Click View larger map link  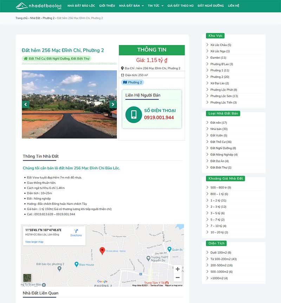pyautogui.click(x=34, y=242)
